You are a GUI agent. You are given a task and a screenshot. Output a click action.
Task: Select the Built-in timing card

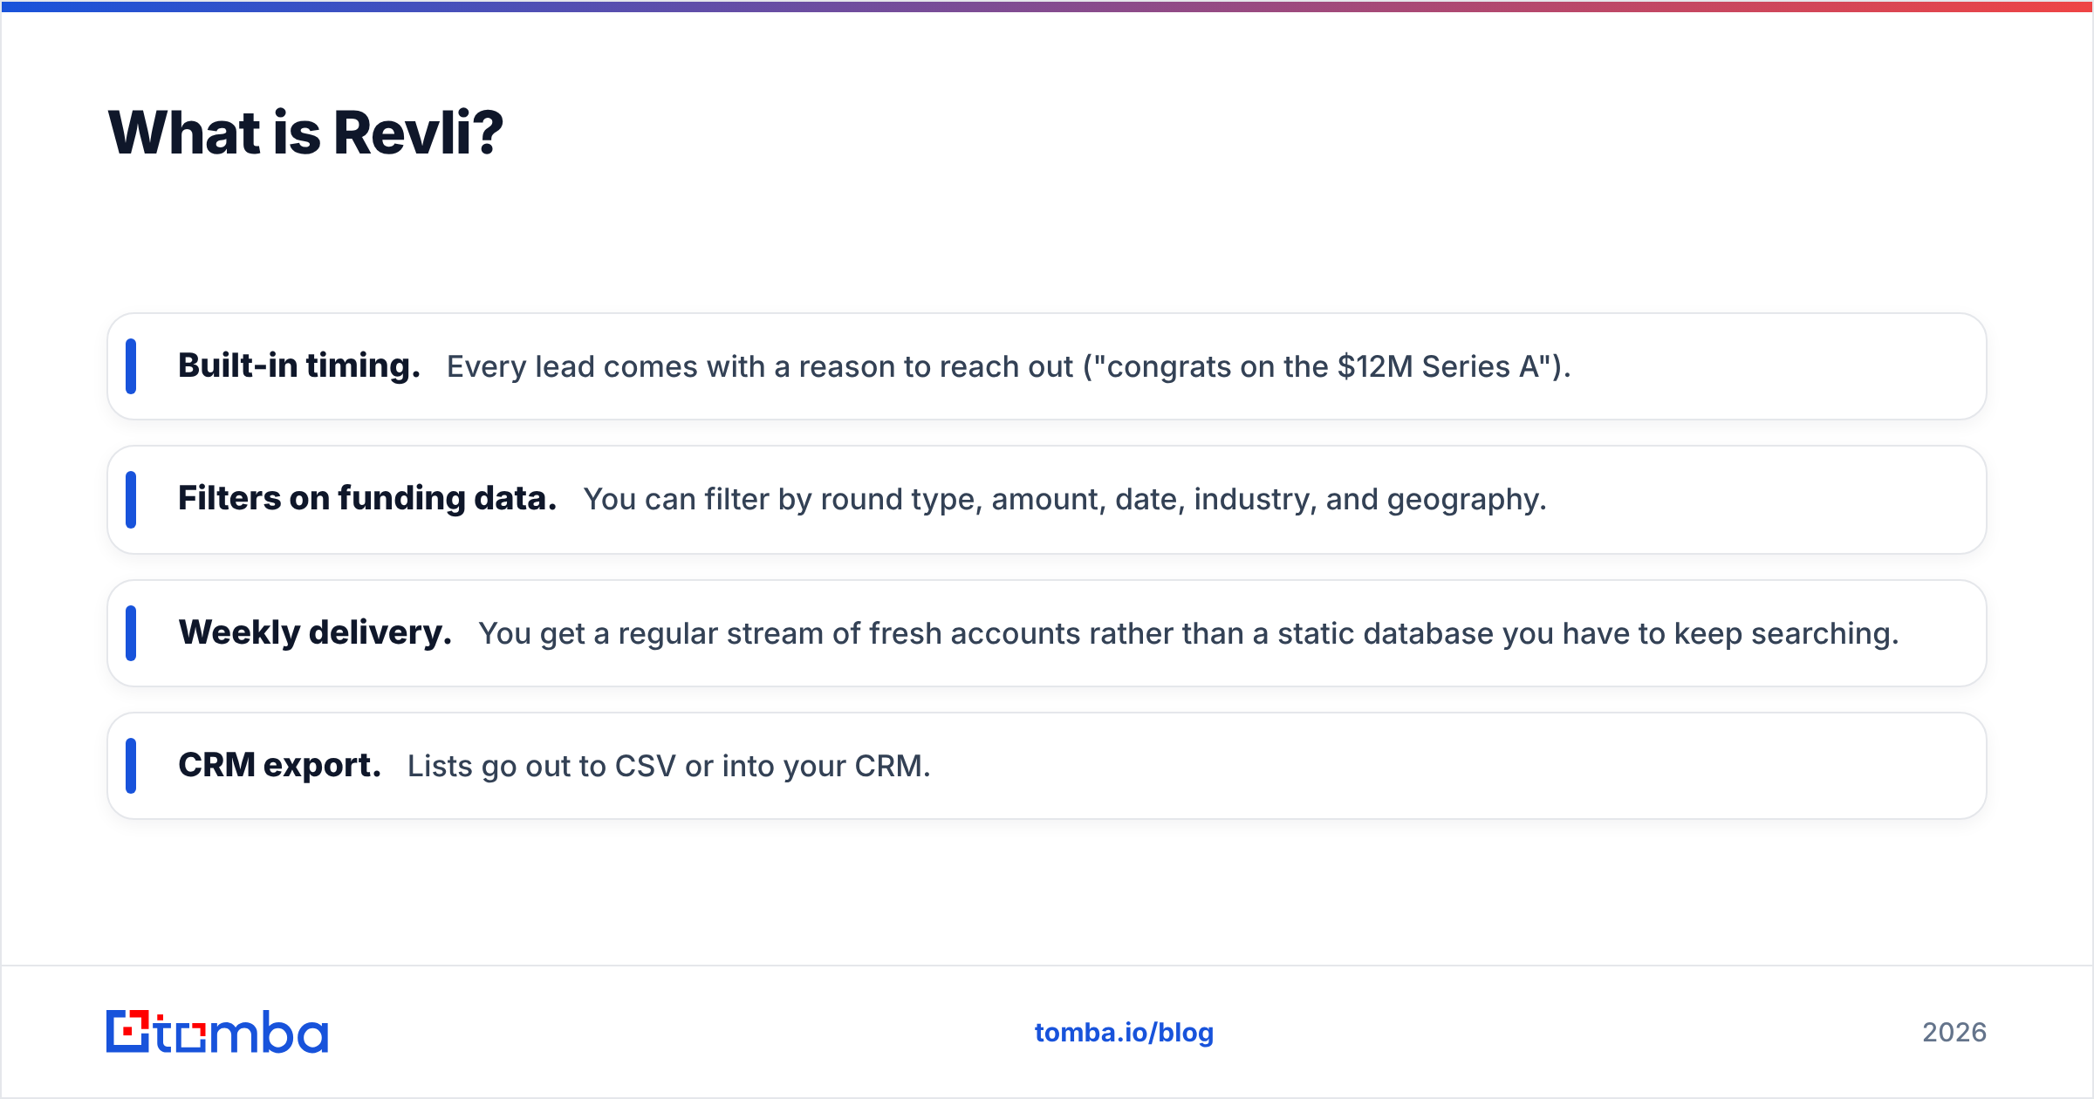(1047, 366)
